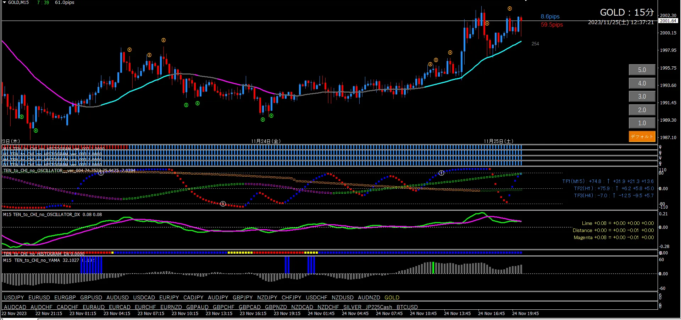Switch chart to BTCUSD
681x320 pixels.
pyautogui.click(x=407, y=307)
